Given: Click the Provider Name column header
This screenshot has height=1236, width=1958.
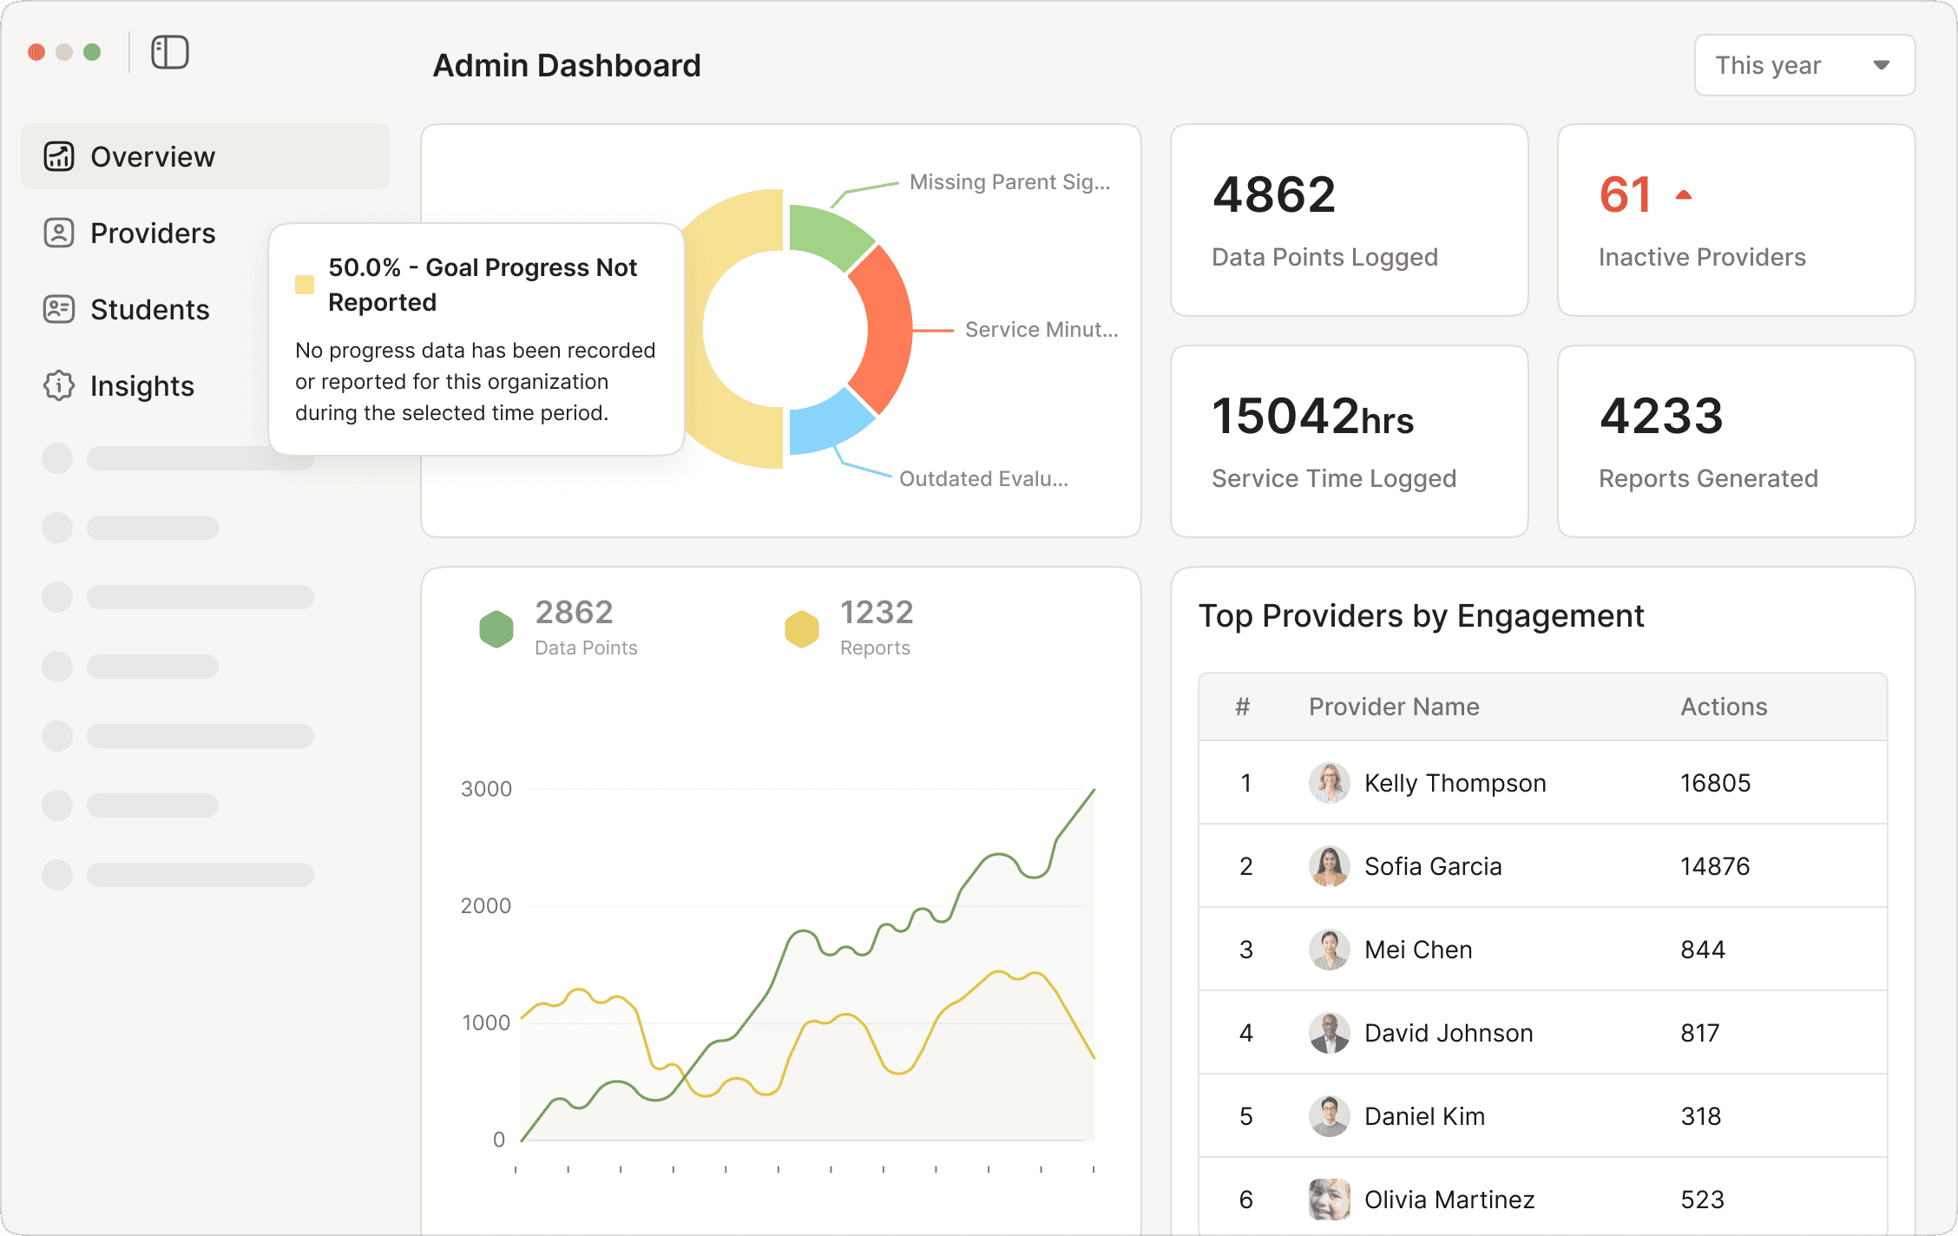Looking at the screenshot, I should 1394,707.
